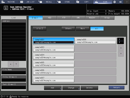The height and width of the screenshot is (98, 130).
Task: Open the RECALL function icon
Action: (40, 2)
